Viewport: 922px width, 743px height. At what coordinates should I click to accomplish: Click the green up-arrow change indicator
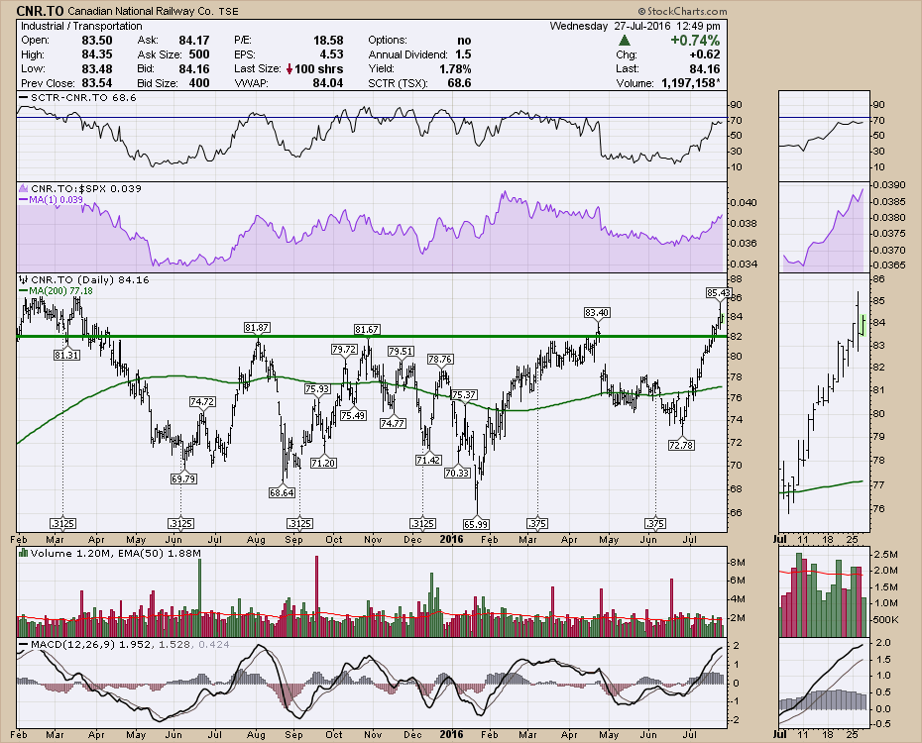click(x=625, y=40)
